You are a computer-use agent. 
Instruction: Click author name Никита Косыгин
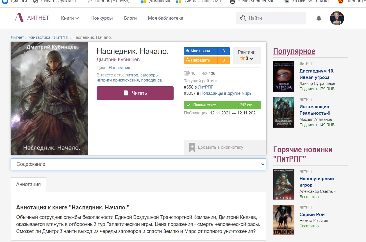point(314,221)
